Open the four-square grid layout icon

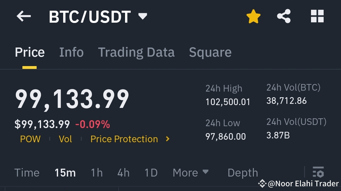(317, 16)
